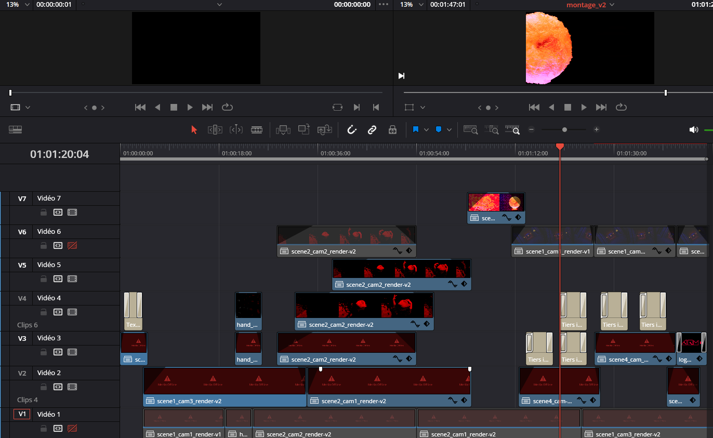This screenshot has width=713, height=438.
Task: Open the timeline view options
Action: [x=15, y=130]
